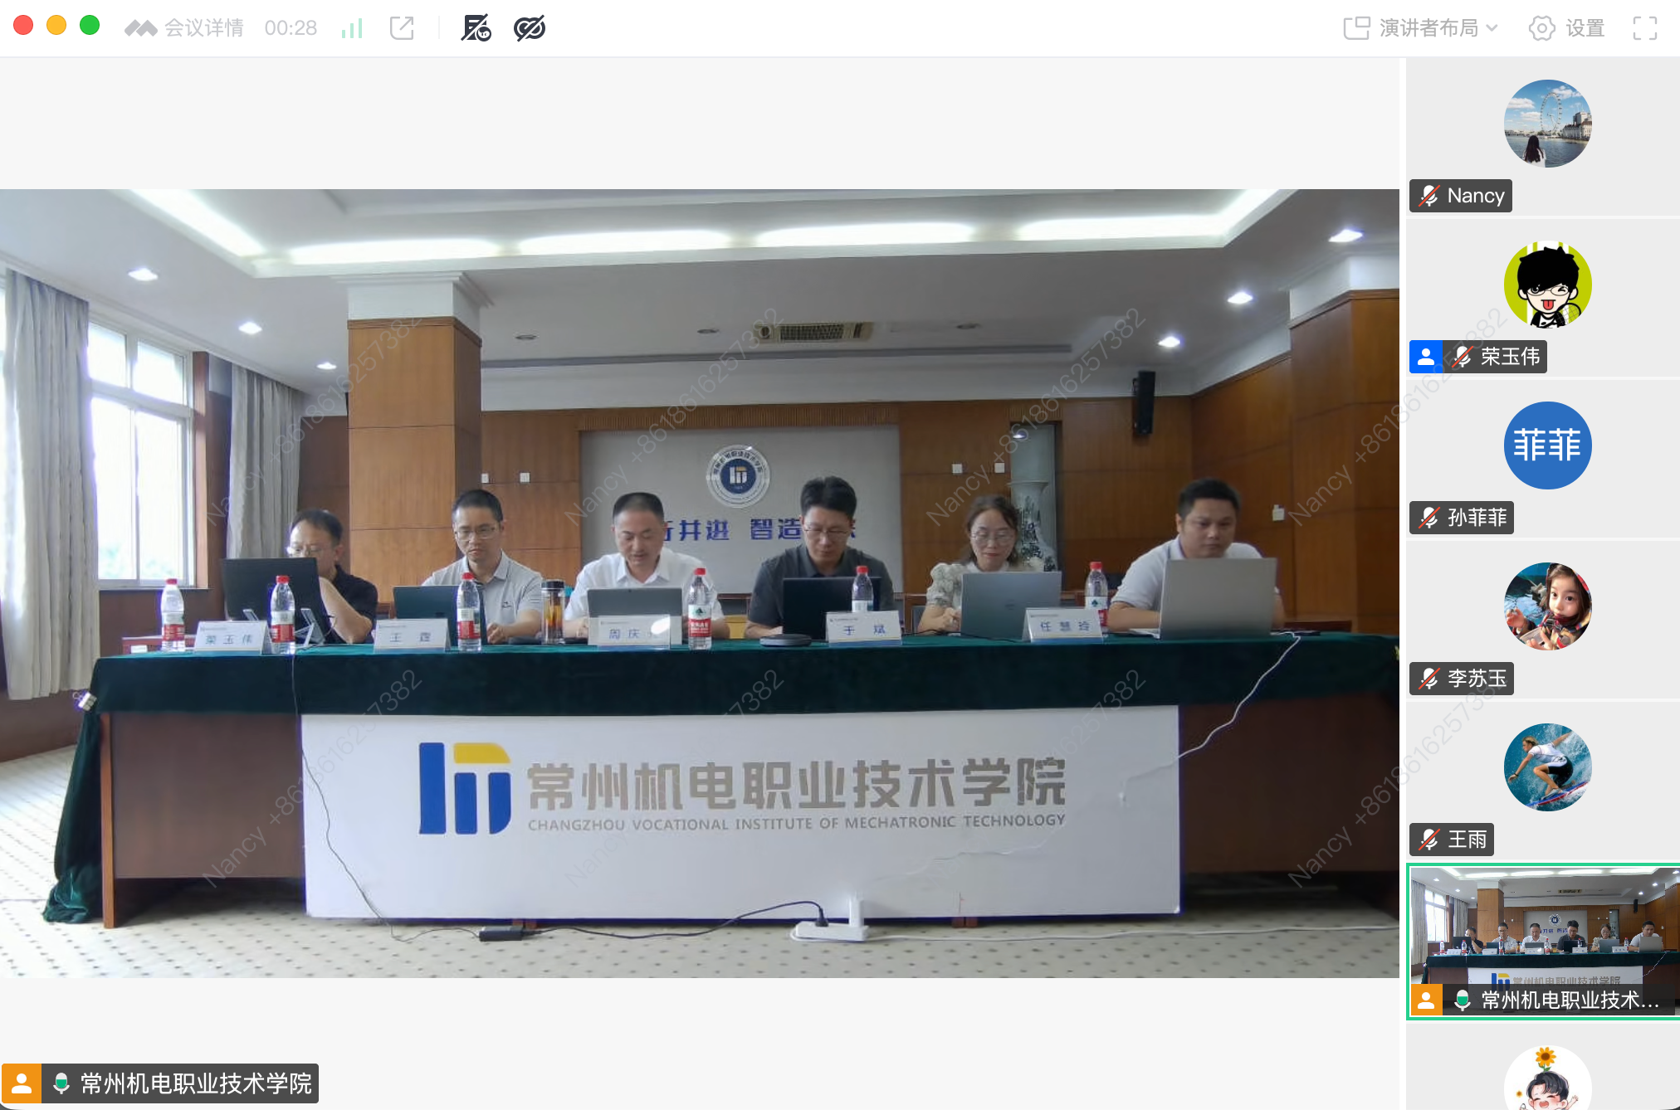Click Nancy's muted microphone icon
1680x1110 pixels.
pos(1428,196)
